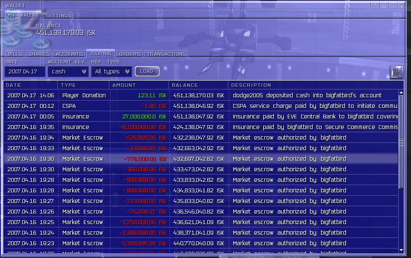The height and width of the screenshot is (258, 411).
Task: Open the Transactions tab
Action: click(x=166, y=54)
